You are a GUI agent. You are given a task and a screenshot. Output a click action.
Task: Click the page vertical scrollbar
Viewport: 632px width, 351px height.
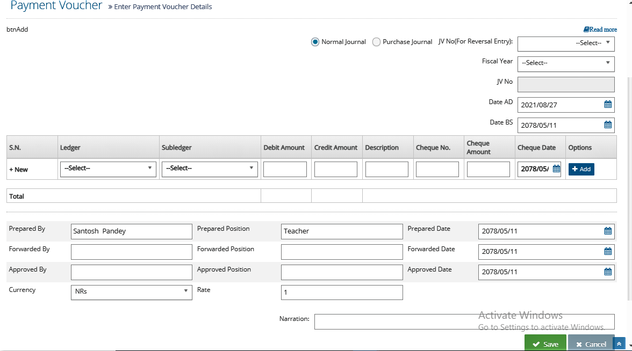630,189
